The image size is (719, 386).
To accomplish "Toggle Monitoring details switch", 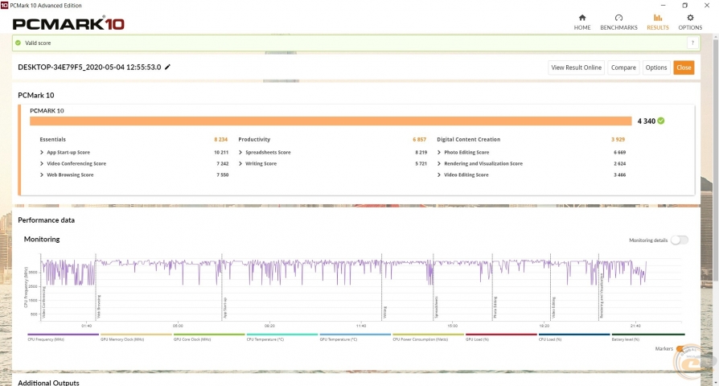I will [x=679, y=240].
